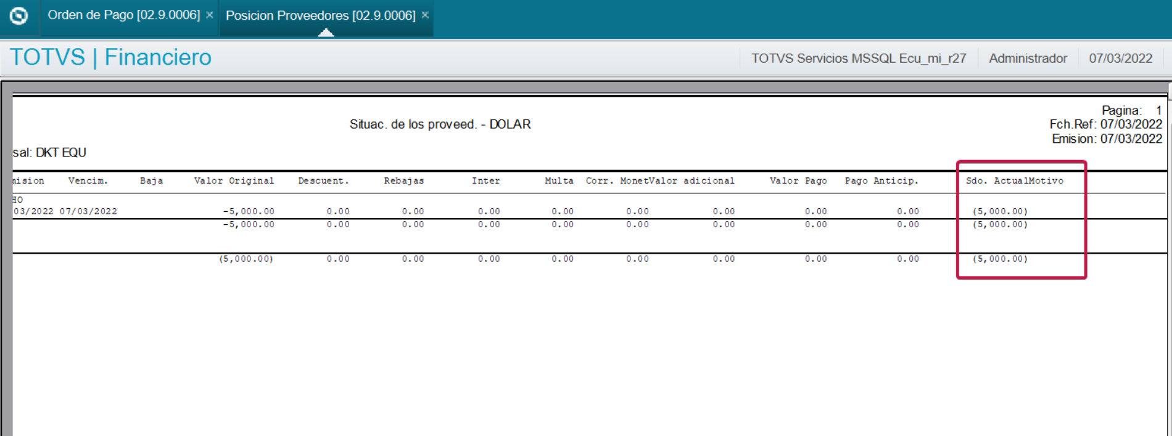Close the Posicion Proveedores tab

click(x=425, y=15)
